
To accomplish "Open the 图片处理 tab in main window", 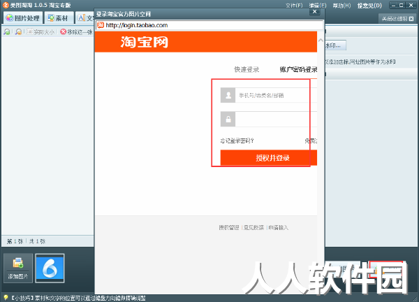I will [23, 18].
